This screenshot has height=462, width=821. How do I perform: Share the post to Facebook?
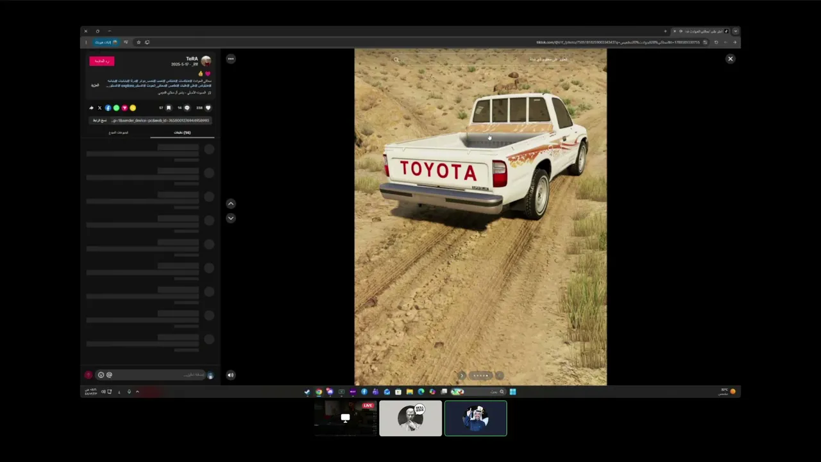108,108
